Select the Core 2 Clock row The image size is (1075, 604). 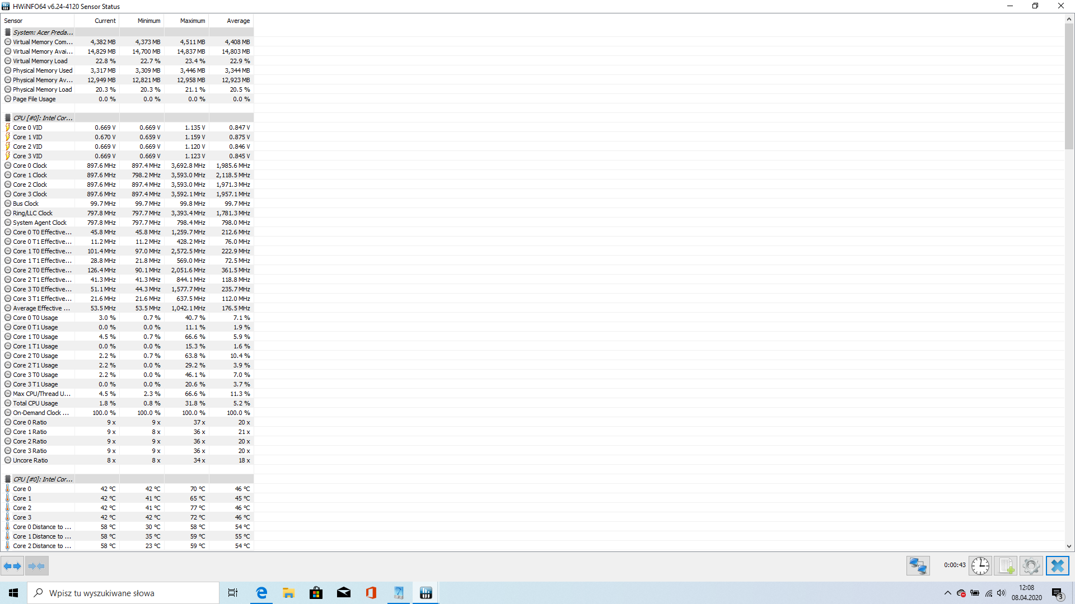point(128,185)
